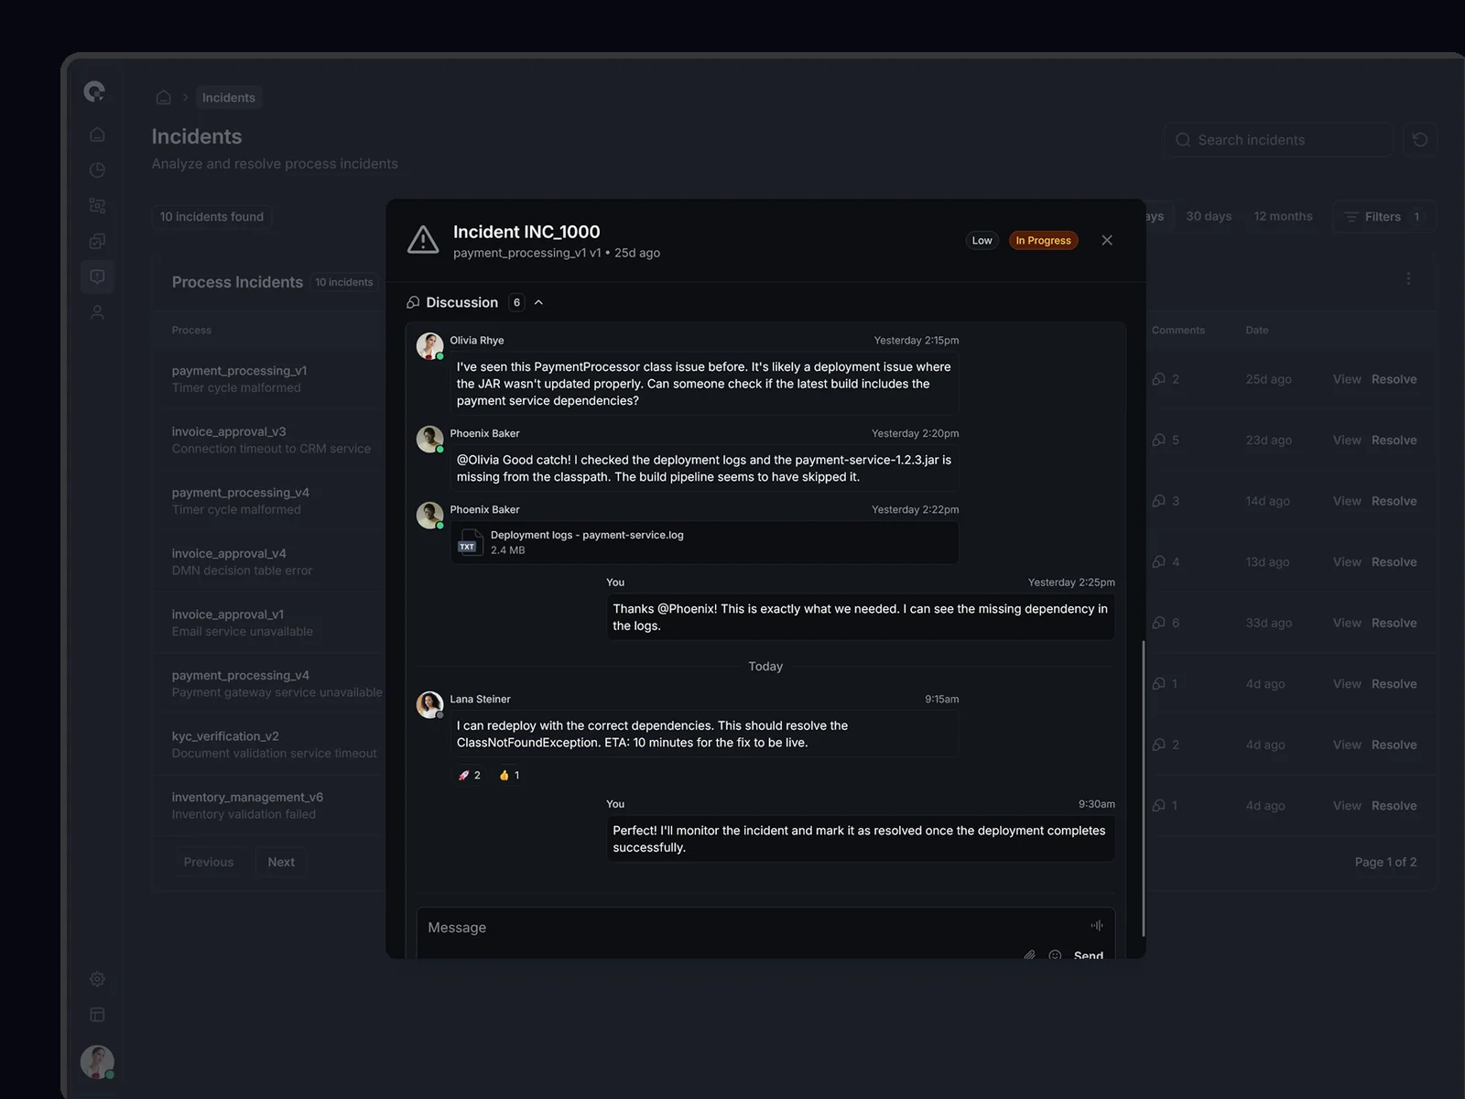Toggle the thumbs up reaction

[x=509, y=775]
